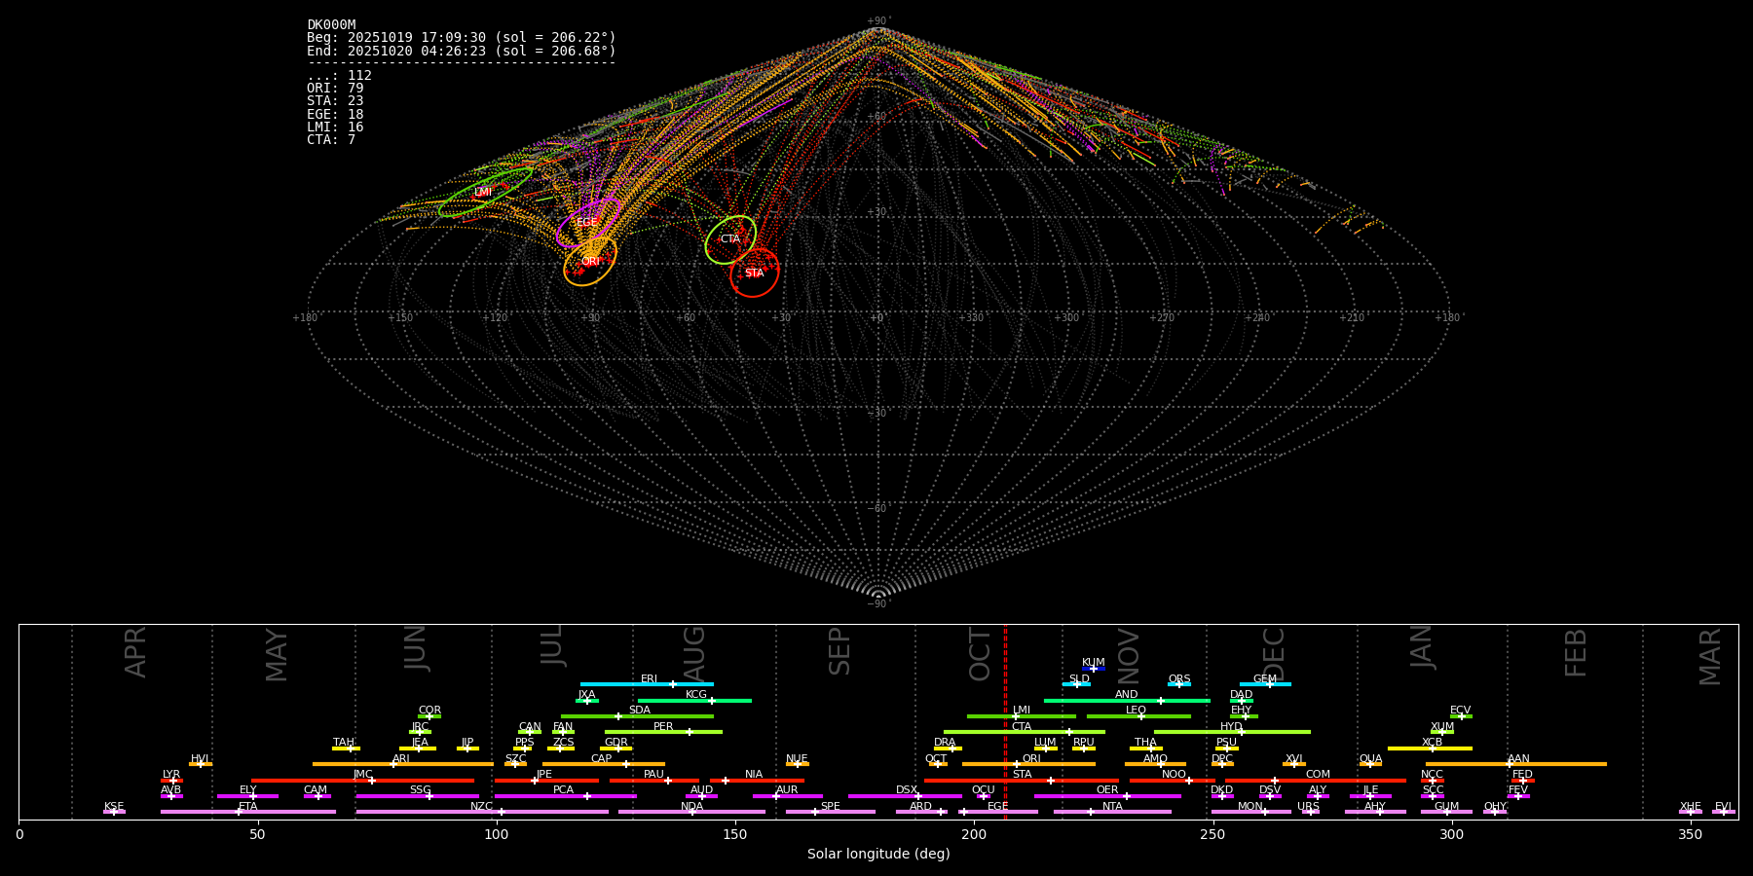Viewport: 1753px width, 876px height.
Task: Select the OCT month label in the timeline
Action: click(980, 654)
